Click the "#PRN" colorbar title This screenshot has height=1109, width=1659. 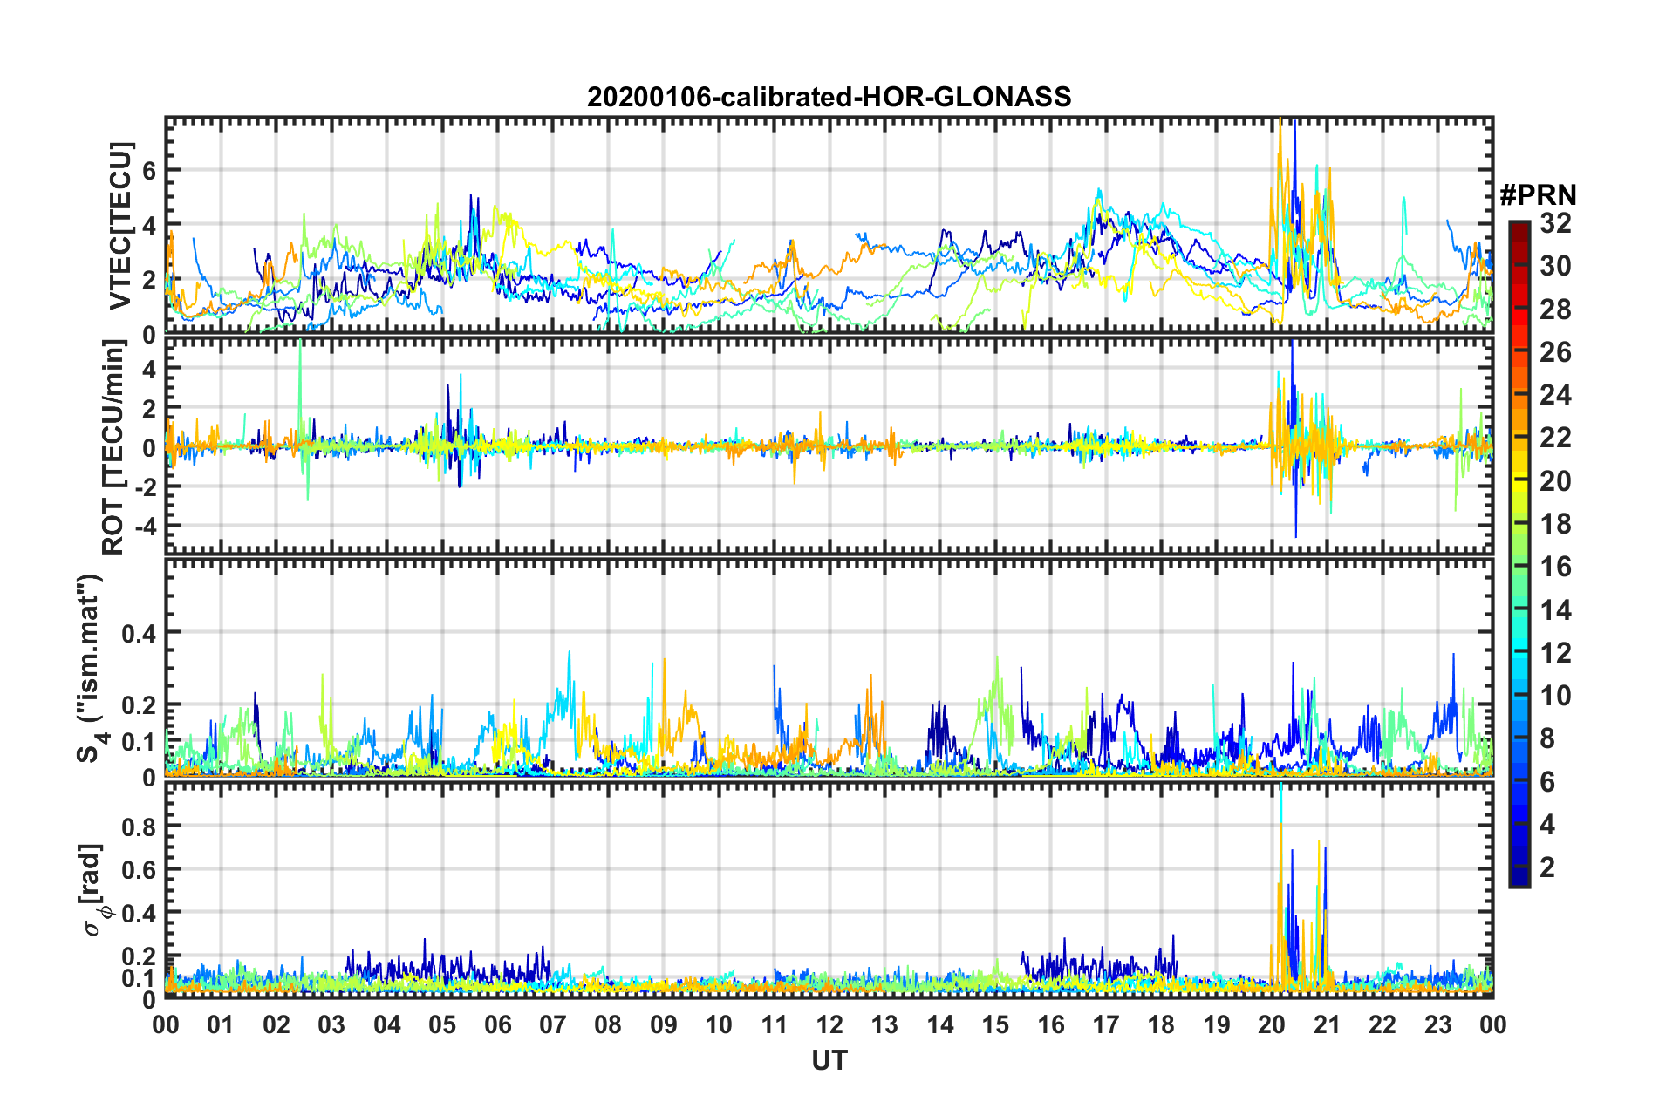(x=1538, y=194)
